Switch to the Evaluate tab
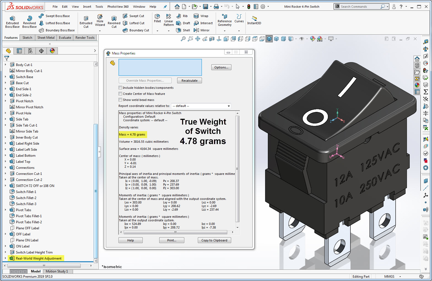The width and height of the screenshot is (432, 281). [x=65, y=38]
